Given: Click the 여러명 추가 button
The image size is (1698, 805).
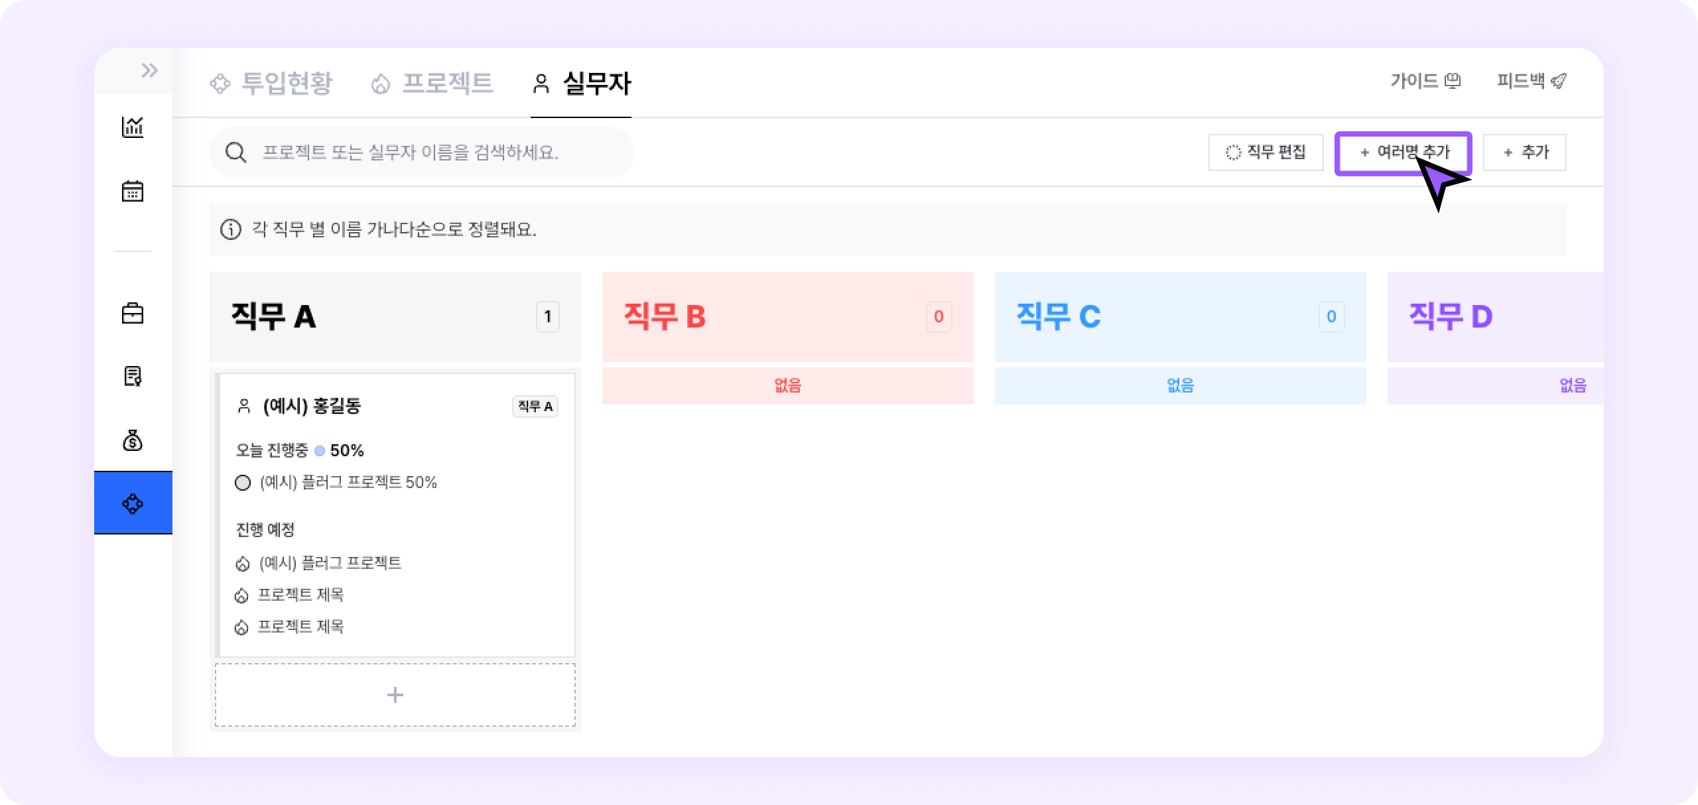Looking at the screenshot, I should (x=1403, y=153).
